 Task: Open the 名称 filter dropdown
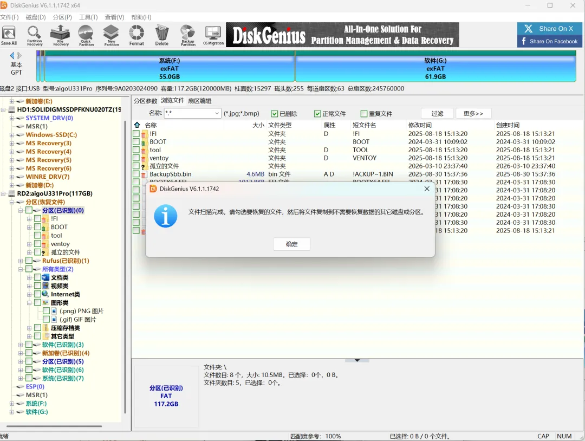pos(217,113)
